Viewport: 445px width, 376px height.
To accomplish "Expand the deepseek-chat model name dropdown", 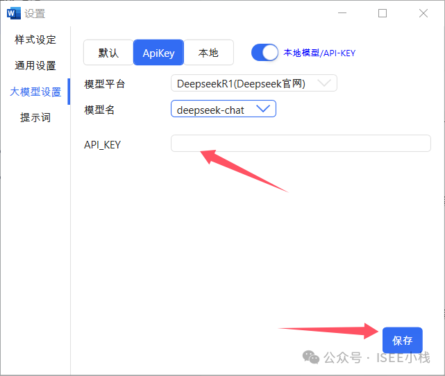I will click(224, 109).
